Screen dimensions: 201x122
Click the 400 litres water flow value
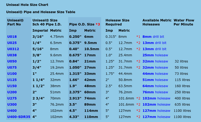coord(182,98)
